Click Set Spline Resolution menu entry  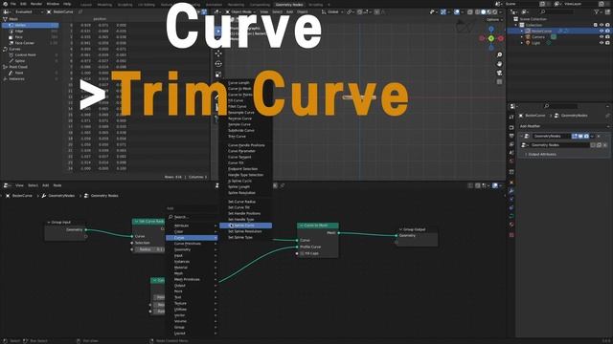245,231
